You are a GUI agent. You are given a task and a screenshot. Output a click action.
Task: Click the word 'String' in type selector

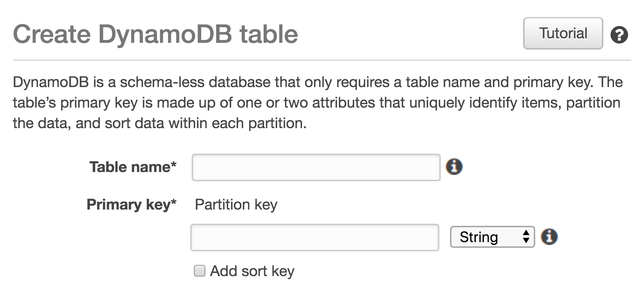478,237
